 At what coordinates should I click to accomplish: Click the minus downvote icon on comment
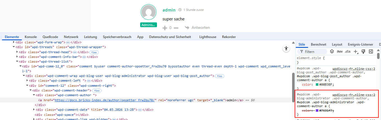(176, 28)
